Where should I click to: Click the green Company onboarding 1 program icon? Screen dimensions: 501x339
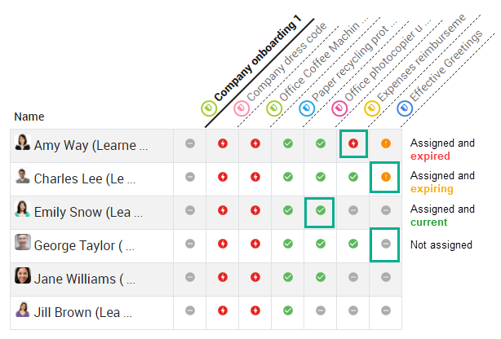pyautogui.click(x=209, y=108)
